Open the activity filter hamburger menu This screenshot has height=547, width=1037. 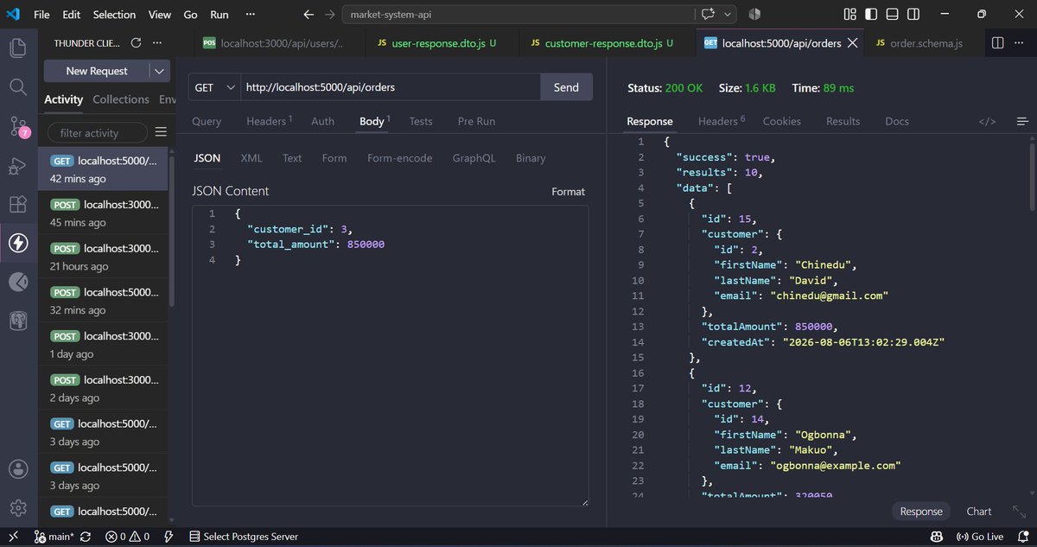[161, 132]
